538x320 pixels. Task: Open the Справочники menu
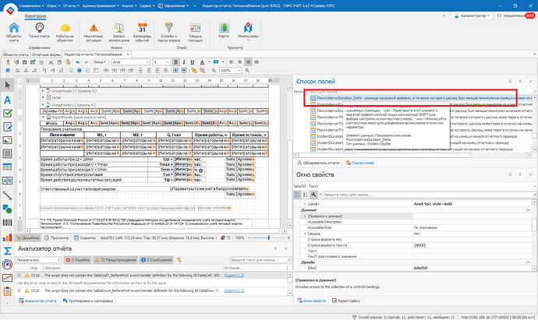[31, 5]
